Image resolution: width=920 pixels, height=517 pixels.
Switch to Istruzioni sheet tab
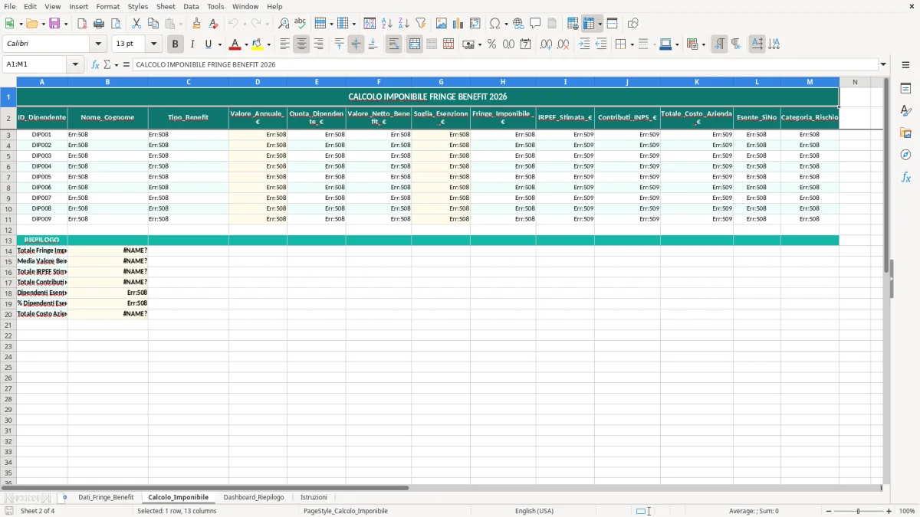[314, 498]
